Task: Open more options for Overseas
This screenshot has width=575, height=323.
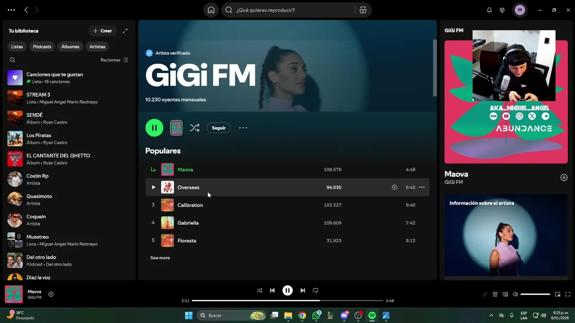Action: [x=421, y=187]
